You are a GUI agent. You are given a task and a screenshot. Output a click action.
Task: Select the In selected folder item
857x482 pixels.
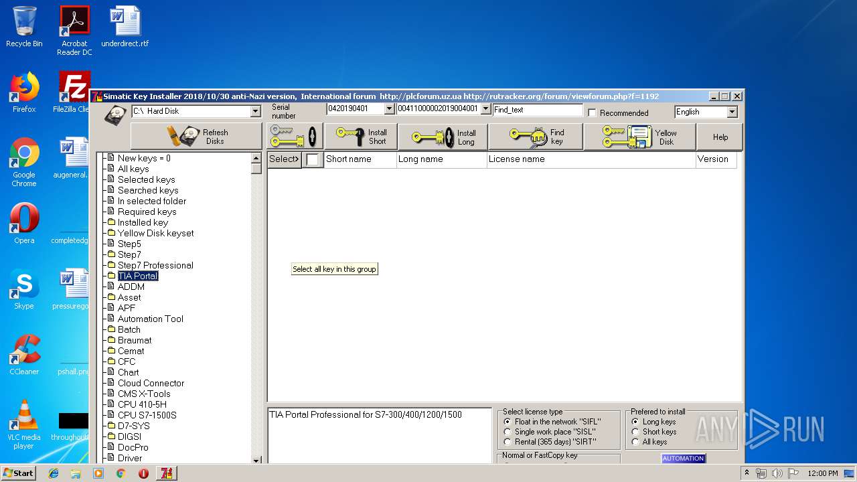[x=152, y=201]
